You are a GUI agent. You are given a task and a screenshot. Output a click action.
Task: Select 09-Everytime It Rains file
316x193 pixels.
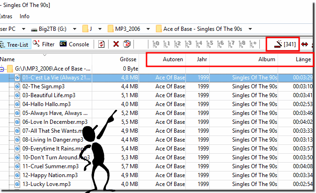point(53,149)
